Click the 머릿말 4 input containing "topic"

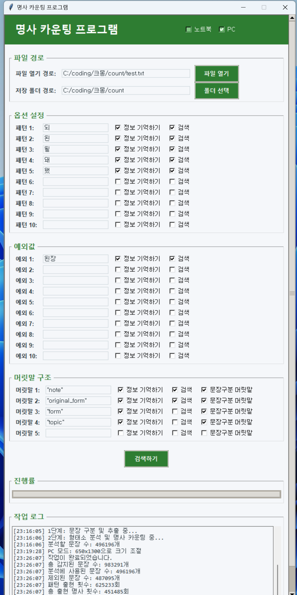(78, 422)
